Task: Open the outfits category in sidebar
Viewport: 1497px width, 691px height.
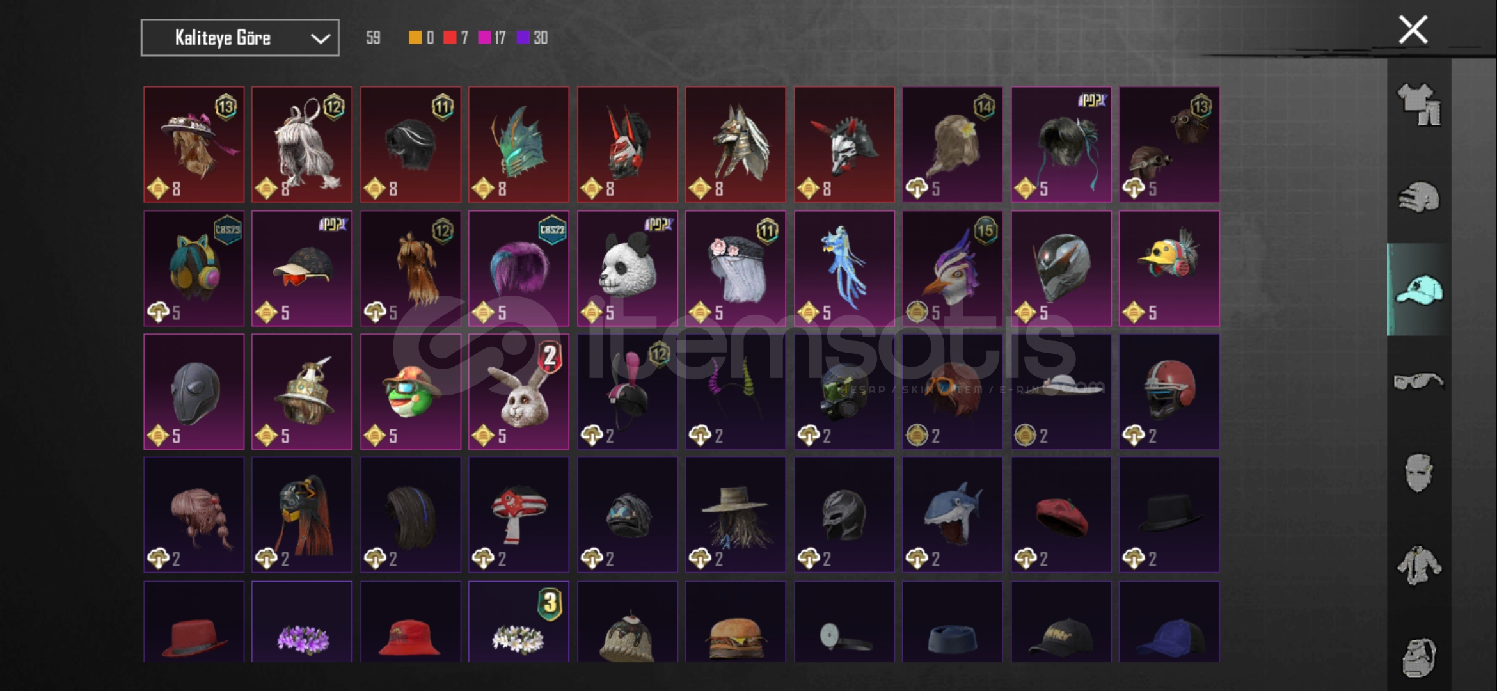Action: click(x=1418, y=104)
